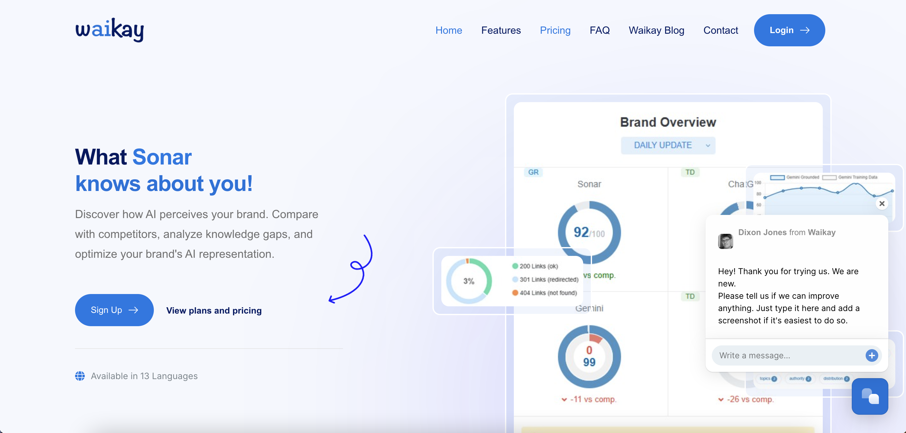Image resolution: width=906 pixels, height=433 pixels.
Task: Close the chat message popup
Action: [882, 204]
